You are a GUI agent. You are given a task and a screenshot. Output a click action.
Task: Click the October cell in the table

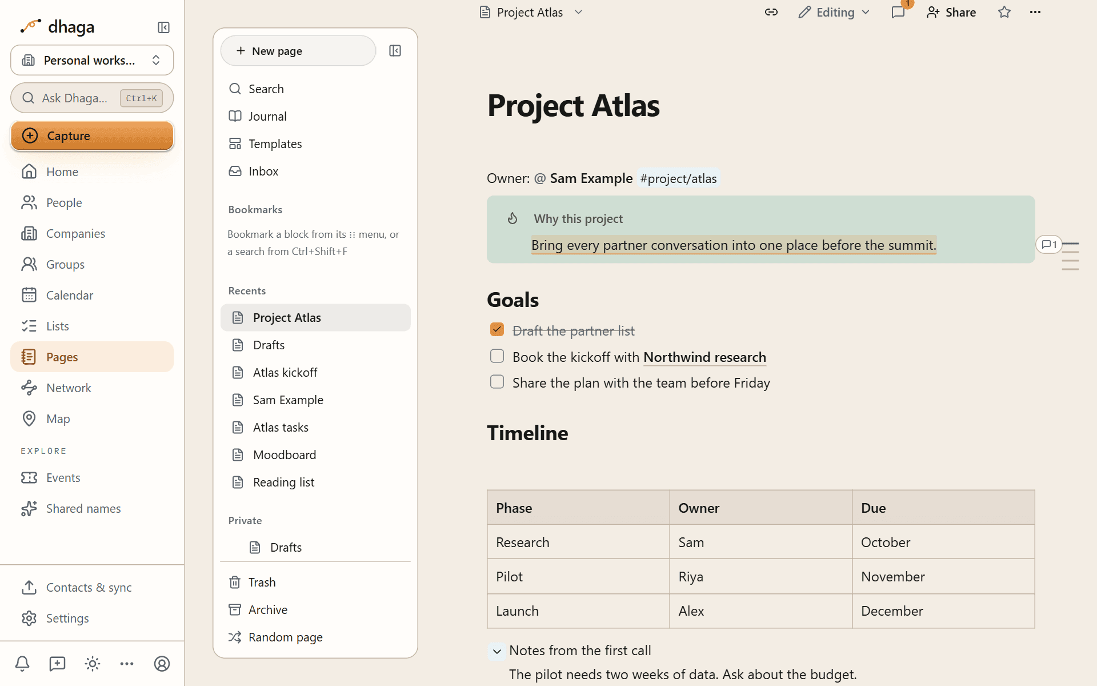(x=943, y=542)
